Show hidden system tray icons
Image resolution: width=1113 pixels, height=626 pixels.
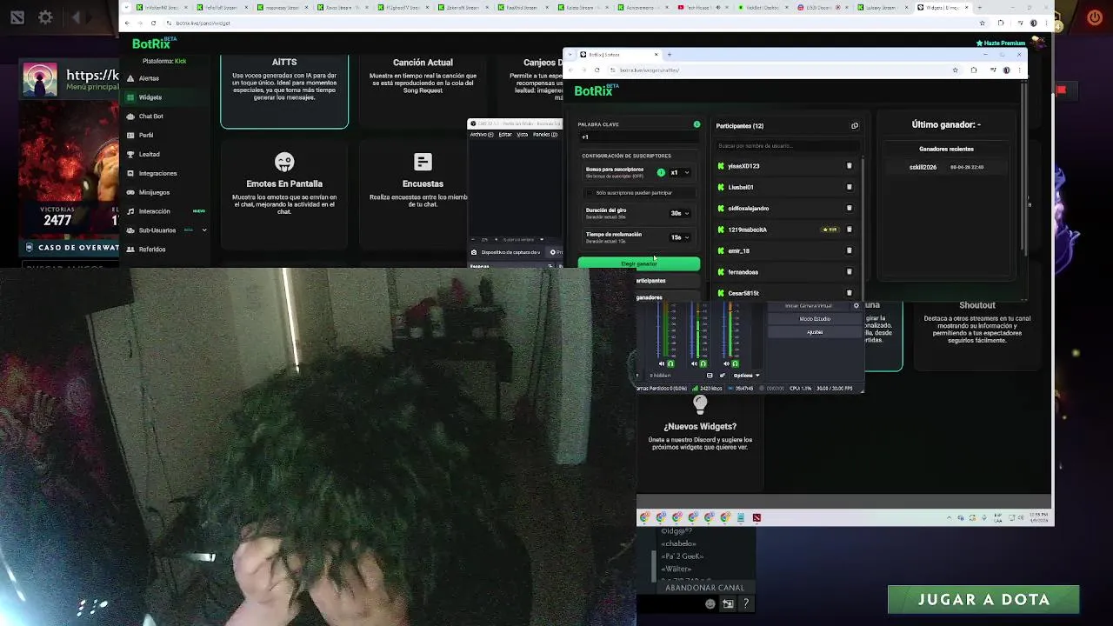point(949,518)
